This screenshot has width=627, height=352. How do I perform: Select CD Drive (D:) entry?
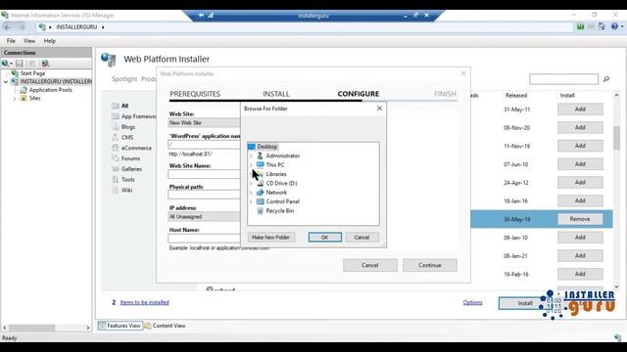281,183
